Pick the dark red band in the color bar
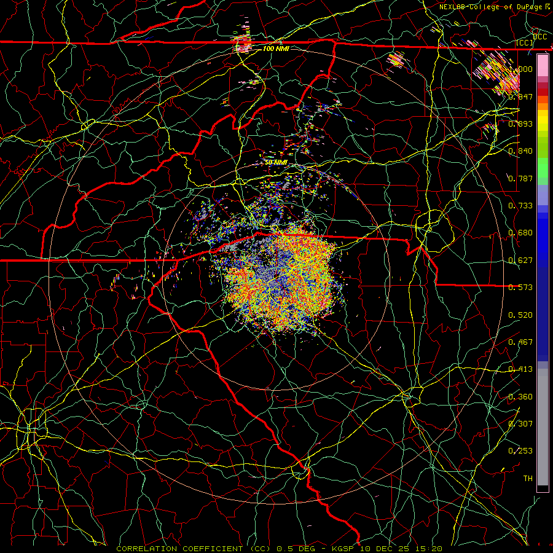This screenshot has width=553, height=553. pyautogui.click(x=543, y=92)
